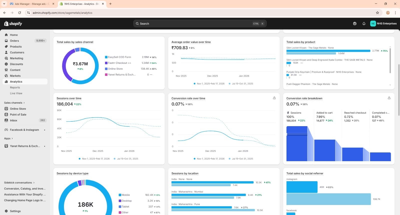Image resolution: width=400 pixels, height=215 pixels.
Task: Open Point of Sale bag icon
Action: point(6,114)
